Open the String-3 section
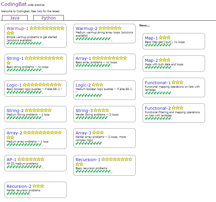The height and width of the screenshot is (202, 216). 84,111
